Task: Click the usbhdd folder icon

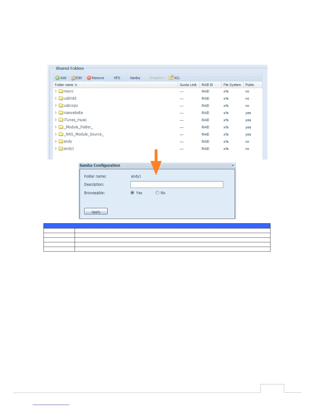Action: tap(61, 98)
